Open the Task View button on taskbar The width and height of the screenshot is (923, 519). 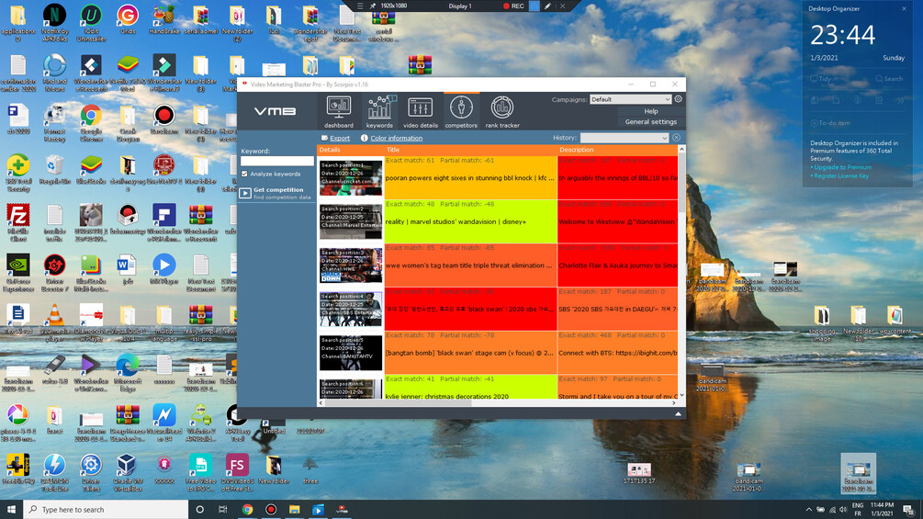tap(223, 509)
